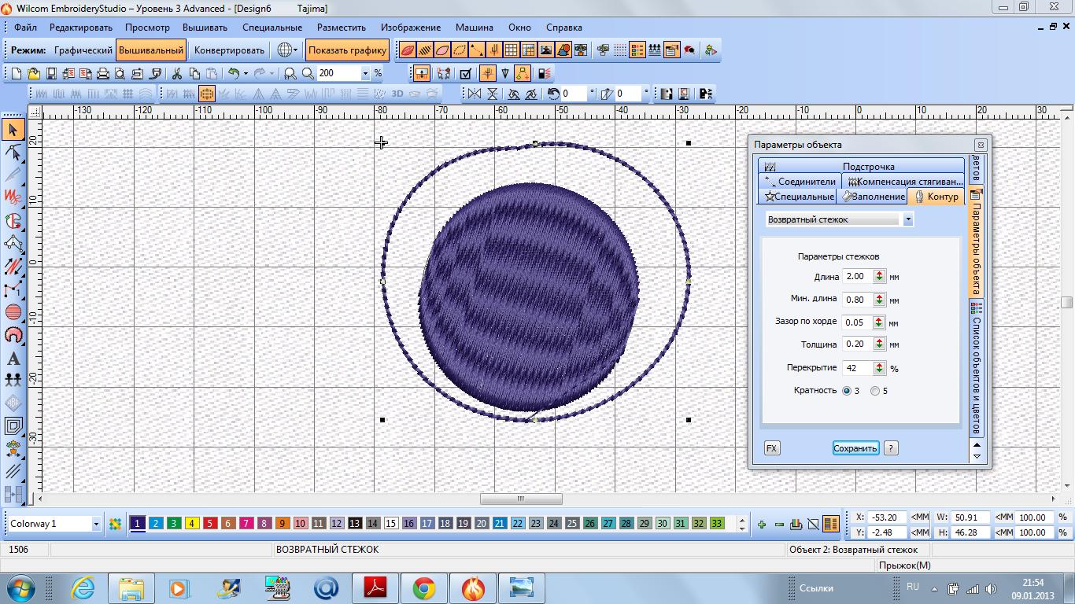Toggle the Вышивальный mode button
Viewport: 1075px width, 604px height.
click(x=151, y=50)
